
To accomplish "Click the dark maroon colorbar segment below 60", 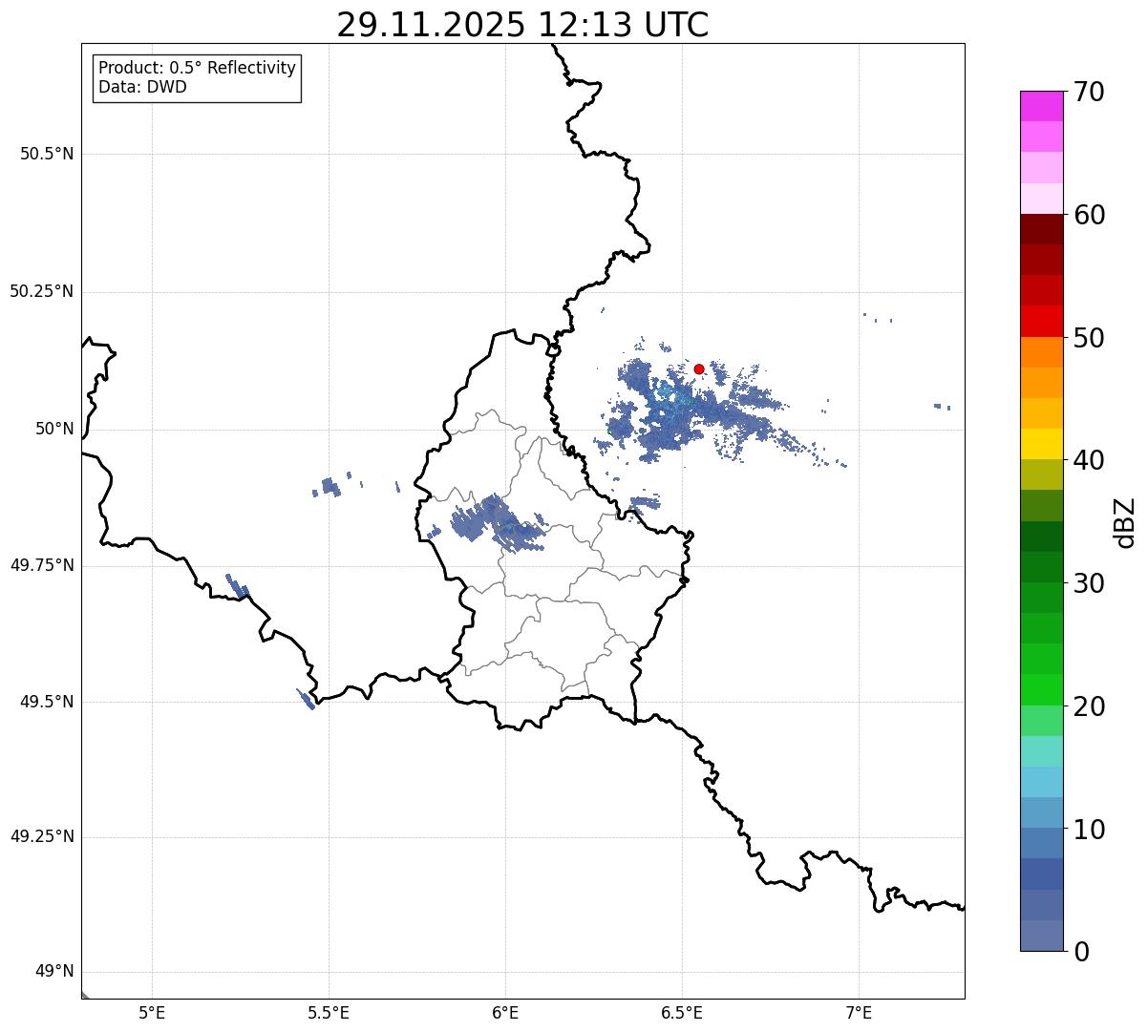I will pyautogui.click(x=1041, y=229).
